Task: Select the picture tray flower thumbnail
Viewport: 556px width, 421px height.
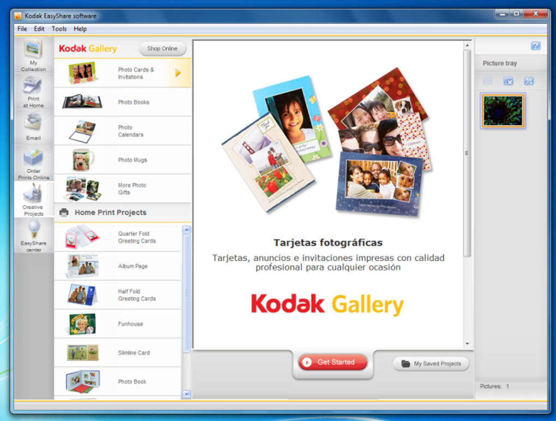Action: (x=503, y=111)
